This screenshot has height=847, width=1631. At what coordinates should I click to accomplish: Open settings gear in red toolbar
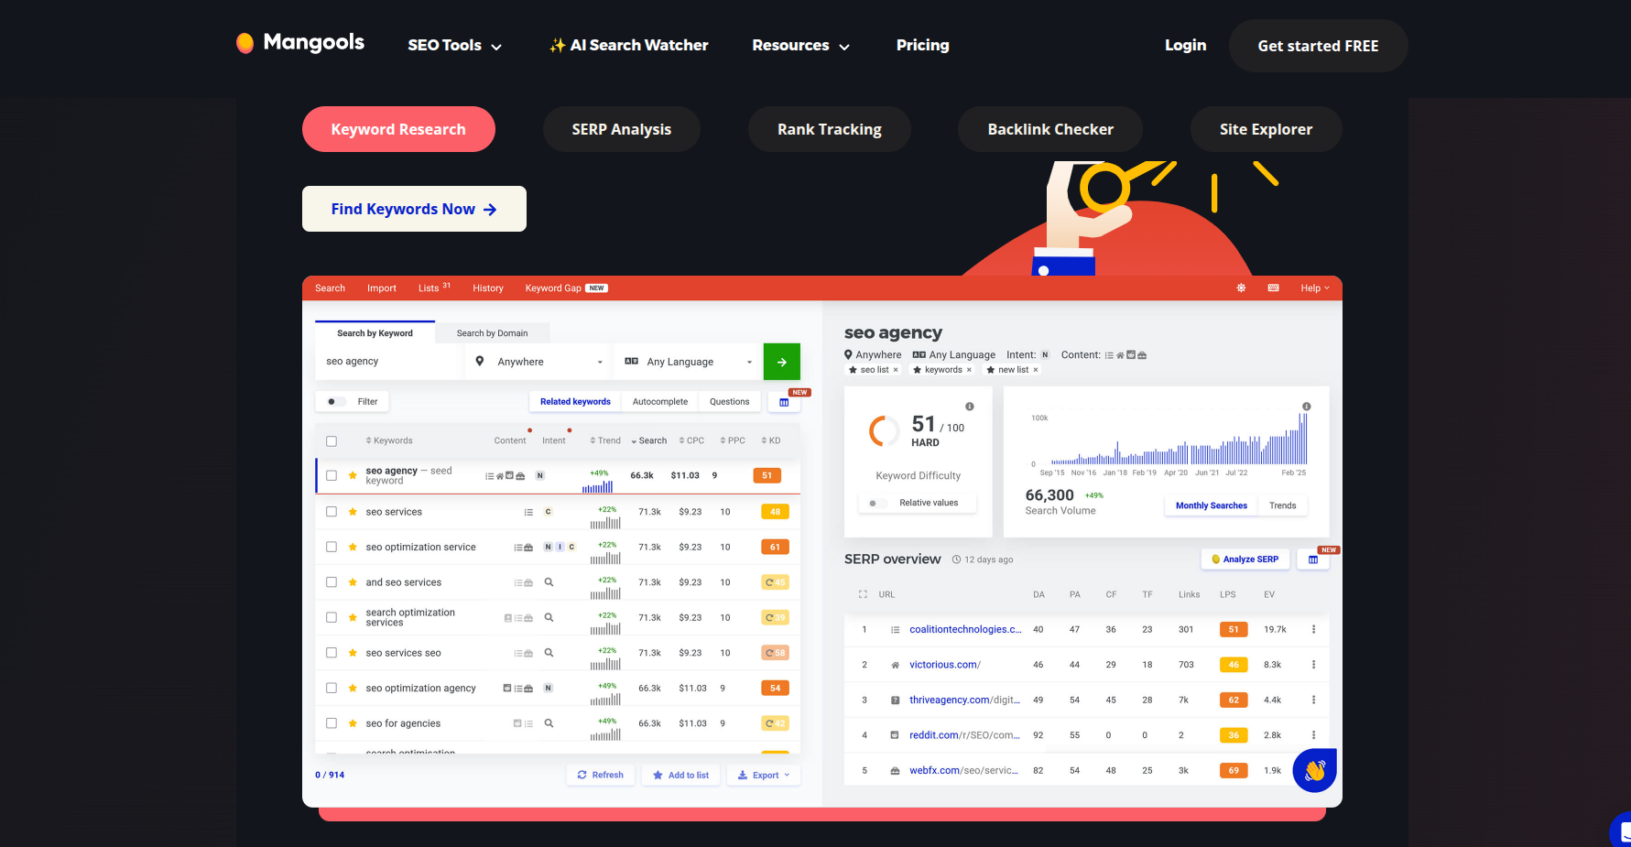1241,288
